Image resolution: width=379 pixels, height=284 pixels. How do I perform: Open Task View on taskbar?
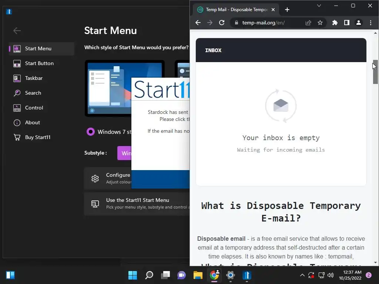click(165, 275)
